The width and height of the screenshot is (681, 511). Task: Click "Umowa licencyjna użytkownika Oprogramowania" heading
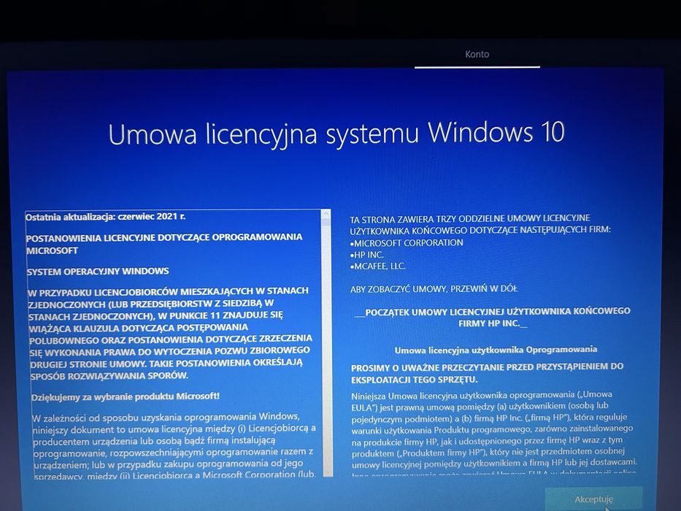(x=496, y=350)
